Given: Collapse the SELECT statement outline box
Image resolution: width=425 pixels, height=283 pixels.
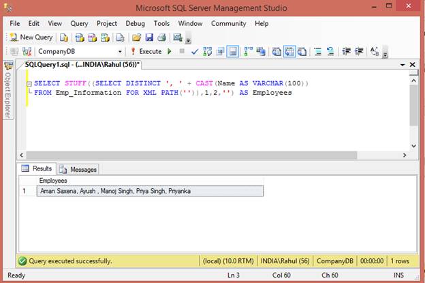Looking at the screenshot, I should 29,84.
